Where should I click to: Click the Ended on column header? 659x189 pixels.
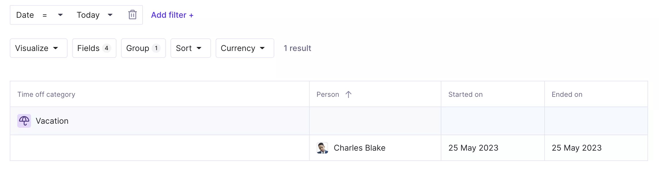click(x=567, y=94)
